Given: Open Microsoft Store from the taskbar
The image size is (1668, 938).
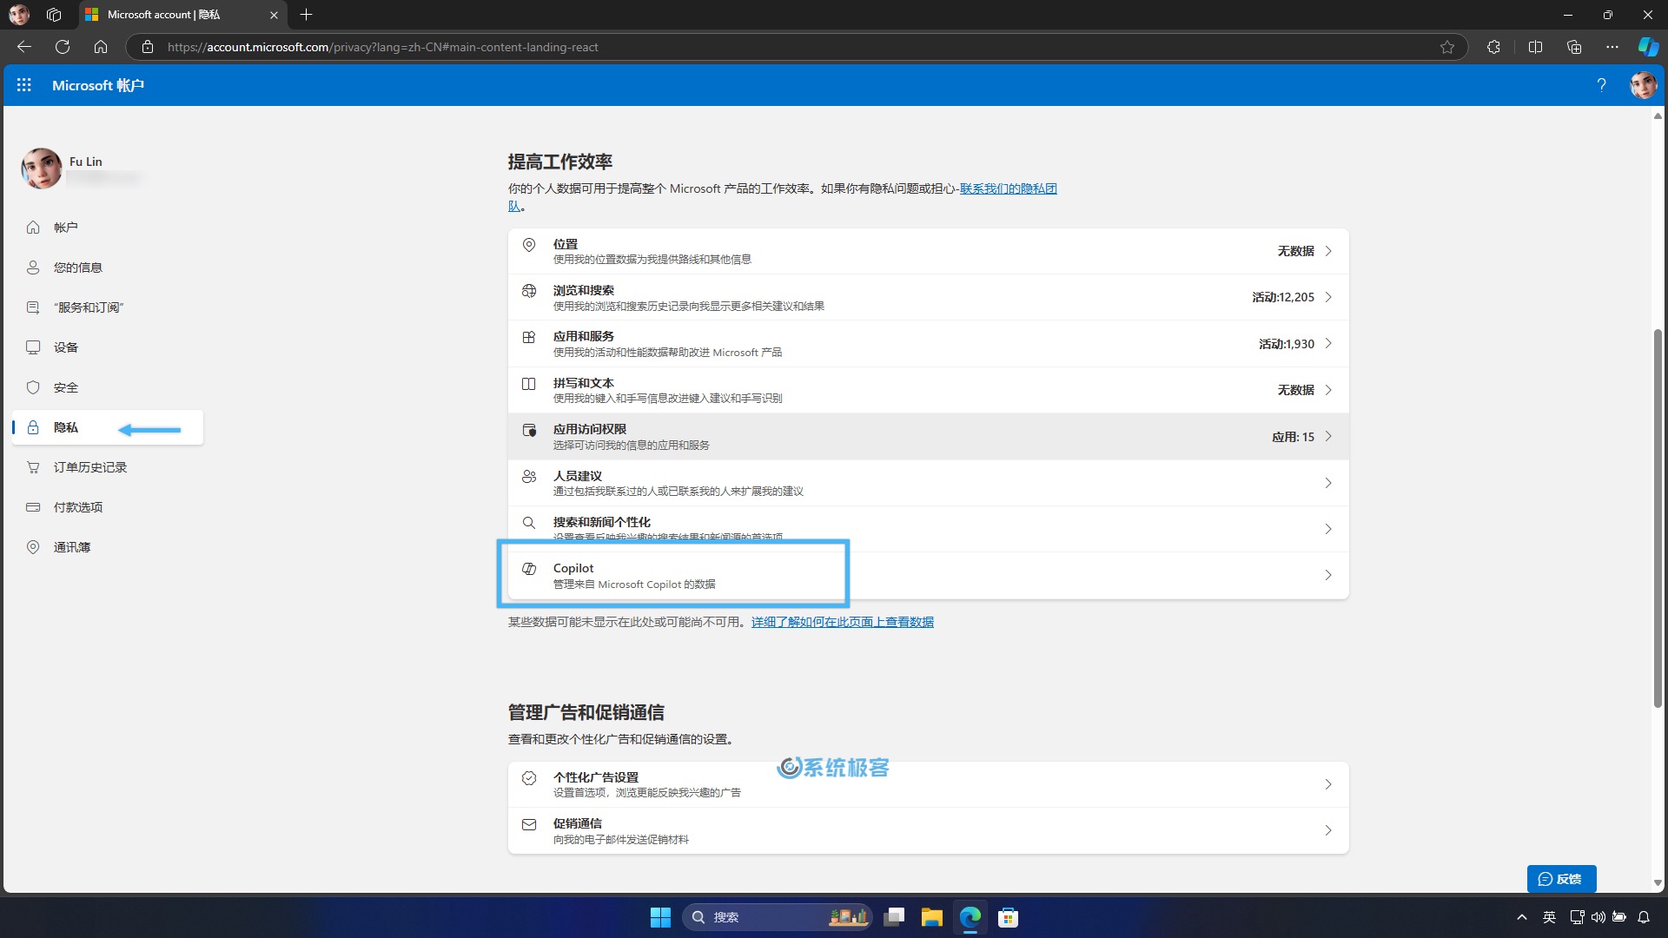Looking at the screenshot, I should (x=1008, y=917).
